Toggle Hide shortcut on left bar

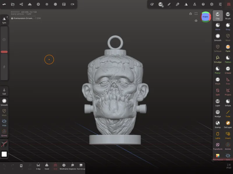click(x=4, y=123)
